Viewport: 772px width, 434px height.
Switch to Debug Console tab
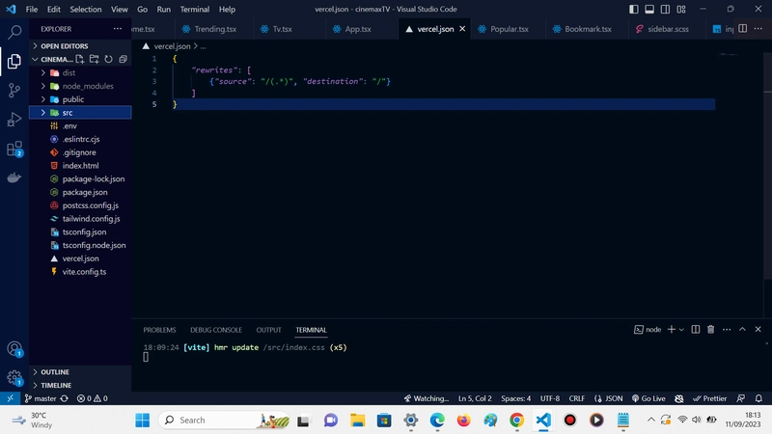pyautogui.click(x=216, y=330)
